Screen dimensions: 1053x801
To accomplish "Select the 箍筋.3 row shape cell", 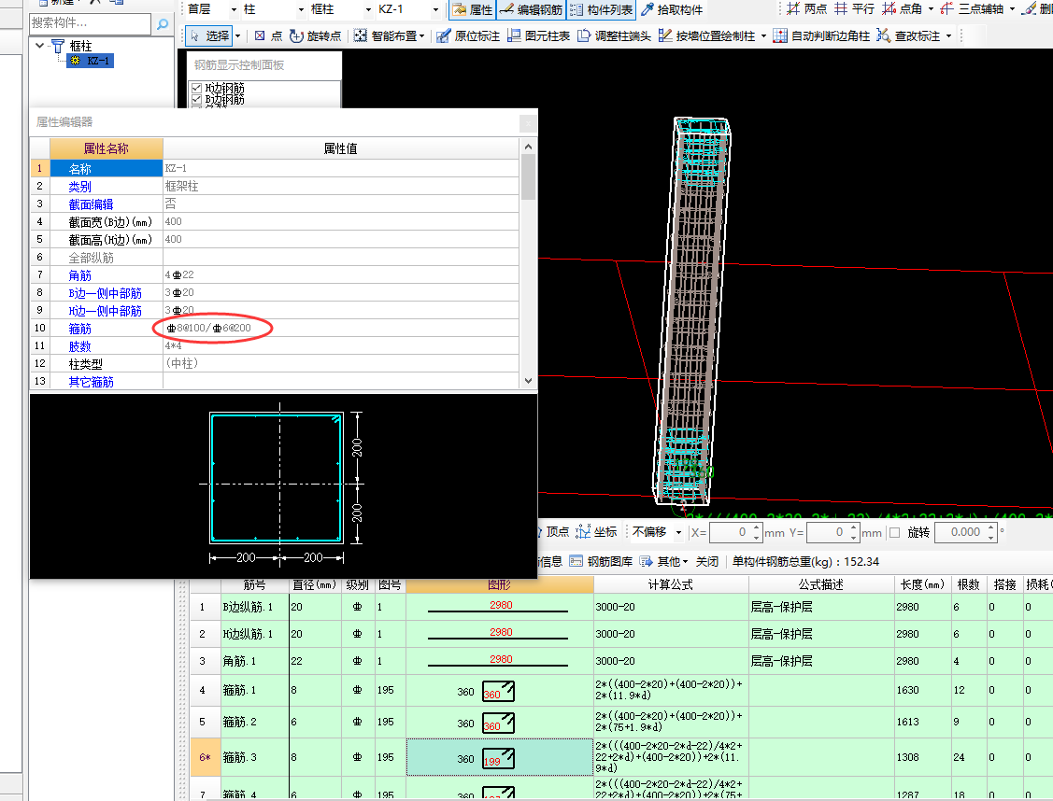I will (500, 757).
